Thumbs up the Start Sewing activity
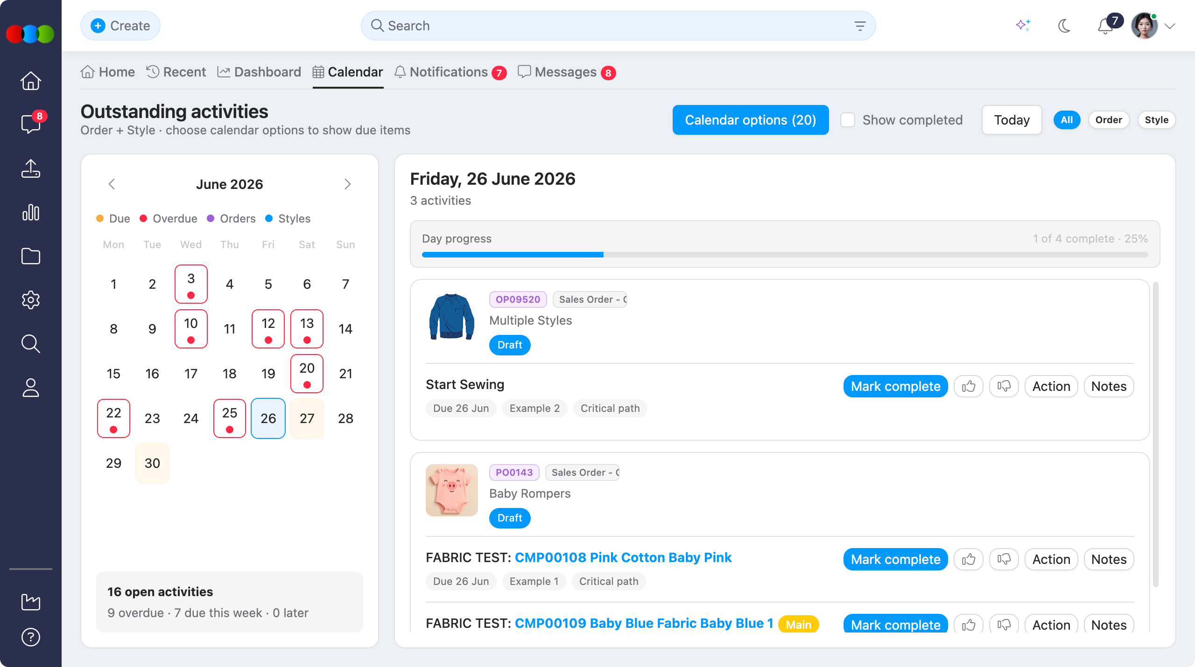Image resolution: width=1195 pixels, height=667 pixels. 969,386
